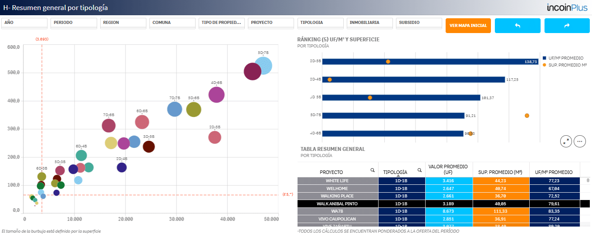Select the VIVO CAUPOLICAN project cell
This screenshot has width=592, height=237.
pyautogui.click(x=338, y=219)
